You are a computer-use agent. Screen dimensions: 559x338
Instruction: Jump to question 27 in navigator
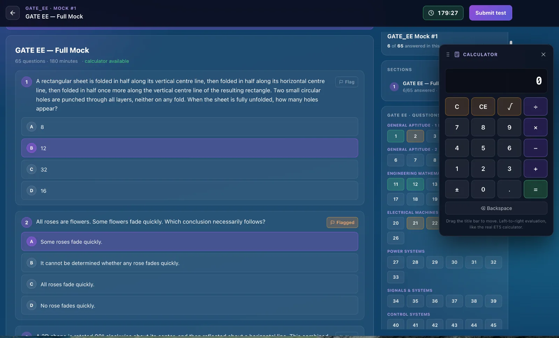(396, 262)
